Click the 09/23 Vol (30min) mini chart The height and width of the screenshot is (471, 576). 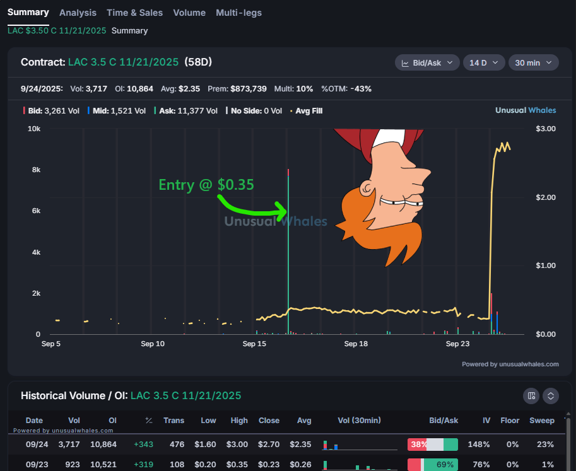[x=360, y=465]
